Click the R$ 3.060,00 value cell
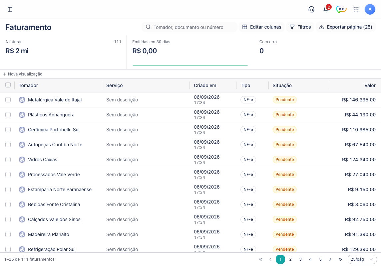Screen dimensions: 381x266 pyautogui.click(x=362, y=204)
